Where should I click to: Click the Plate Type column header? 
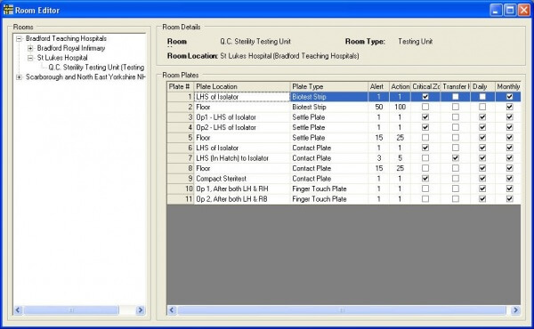click(x=329, y=86)
